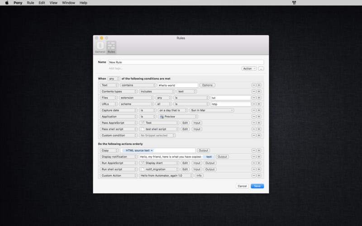Click the ellipsis button next to Action
The height and width of the screenshot is (226, 362).
(261, 69)
